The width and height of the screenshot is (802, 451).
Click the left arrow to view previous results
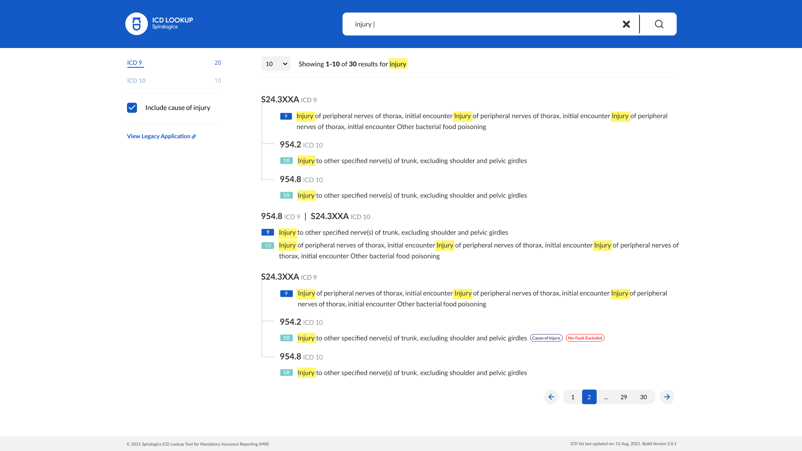[x=551, y=397]
